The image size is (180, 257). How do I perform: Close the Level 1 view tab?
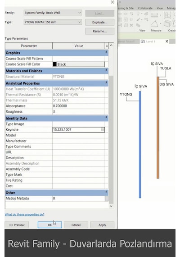166,41
